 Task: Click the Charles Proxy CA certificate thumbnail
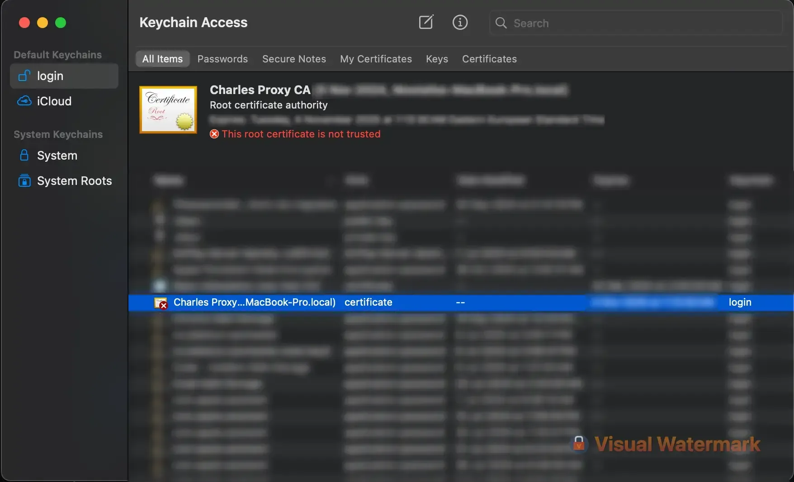point(168,109)
